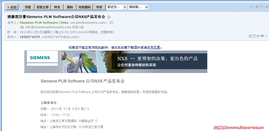Go back with the 返回 button
Image resolution: width=269 pixels, height=131 pixels.
[x=12, y=7]
